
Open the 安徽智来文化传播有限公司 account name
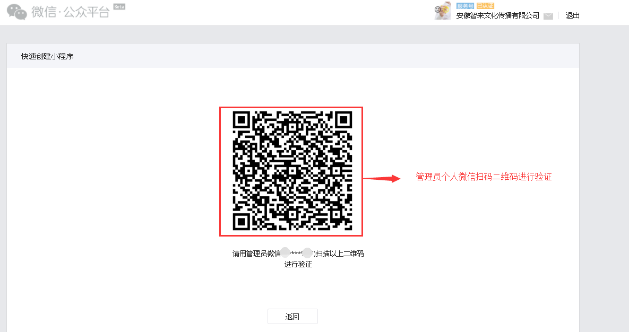(x=497, y=16)
